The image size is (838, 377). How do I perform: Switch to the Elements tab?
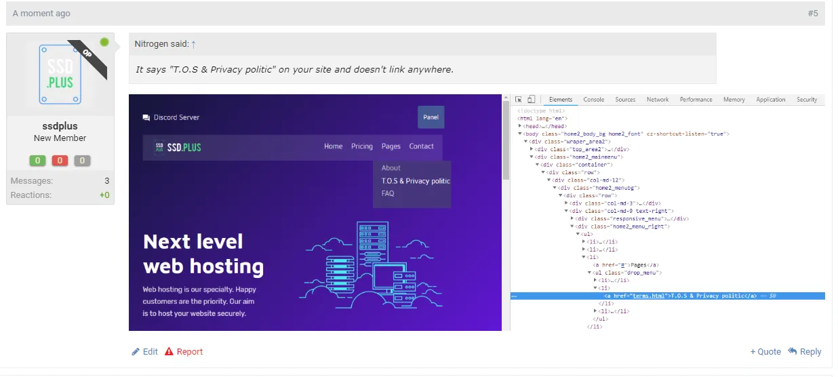(x=561, y=99)
